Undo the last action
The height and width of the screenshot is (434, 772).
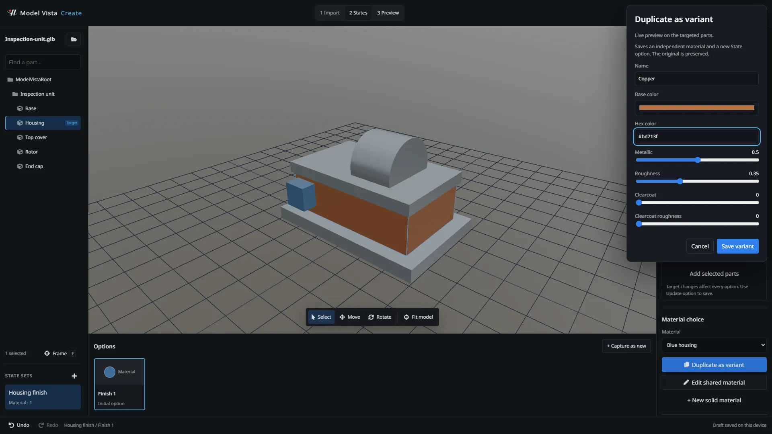[19, 425]
